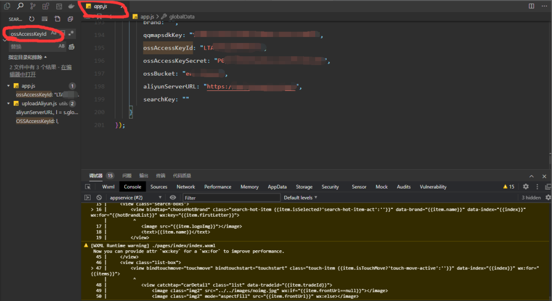This screenshot has width=552, height=301.
Task: Open the DevTools settings gear icon
Action: tap(526, 187)
